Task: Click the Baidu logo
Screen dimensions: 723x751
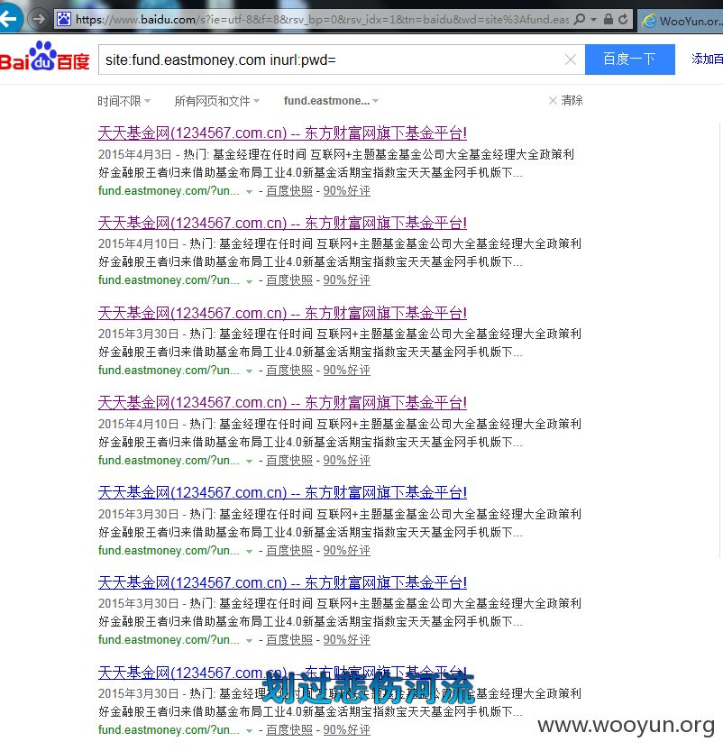Action: coord(44,57)
